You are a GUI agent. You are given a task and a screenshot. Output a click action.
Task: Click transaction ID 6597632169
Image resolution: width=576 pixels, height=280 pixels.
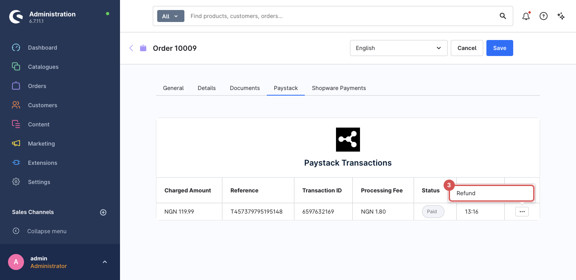pyautogui.click(x=318, y=212)
